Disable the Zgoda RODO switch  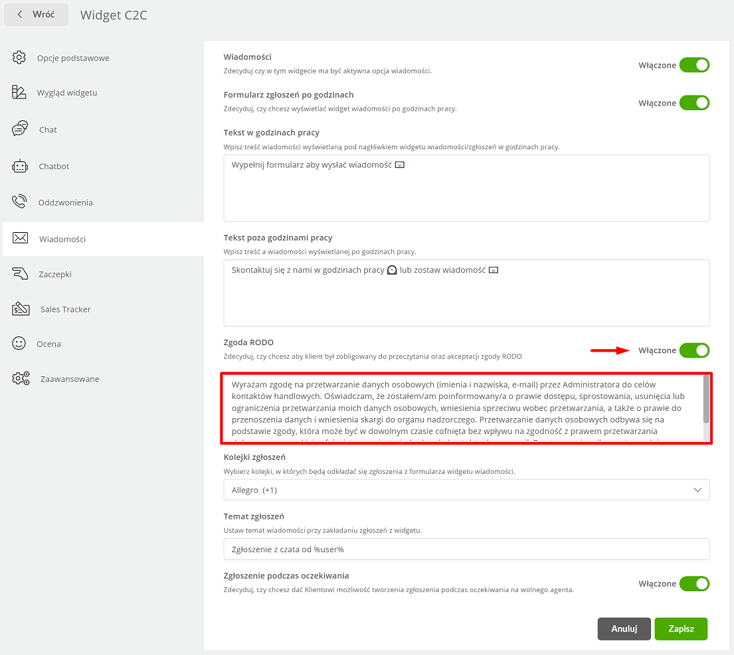click(x=694, y=350)
